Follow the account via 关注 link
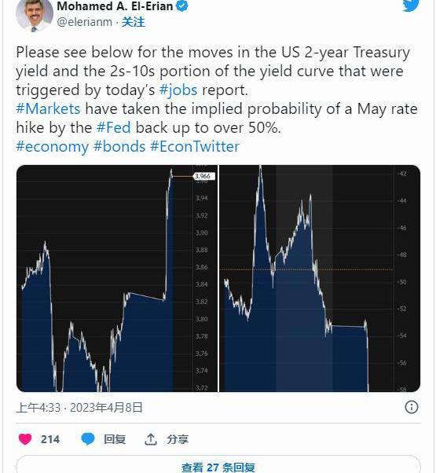Screen dimensions: 436x473 coord(133,22)
